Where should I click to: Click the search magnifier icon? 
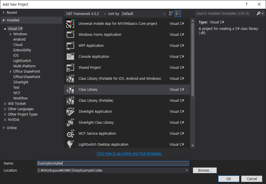tap(259, 13)
